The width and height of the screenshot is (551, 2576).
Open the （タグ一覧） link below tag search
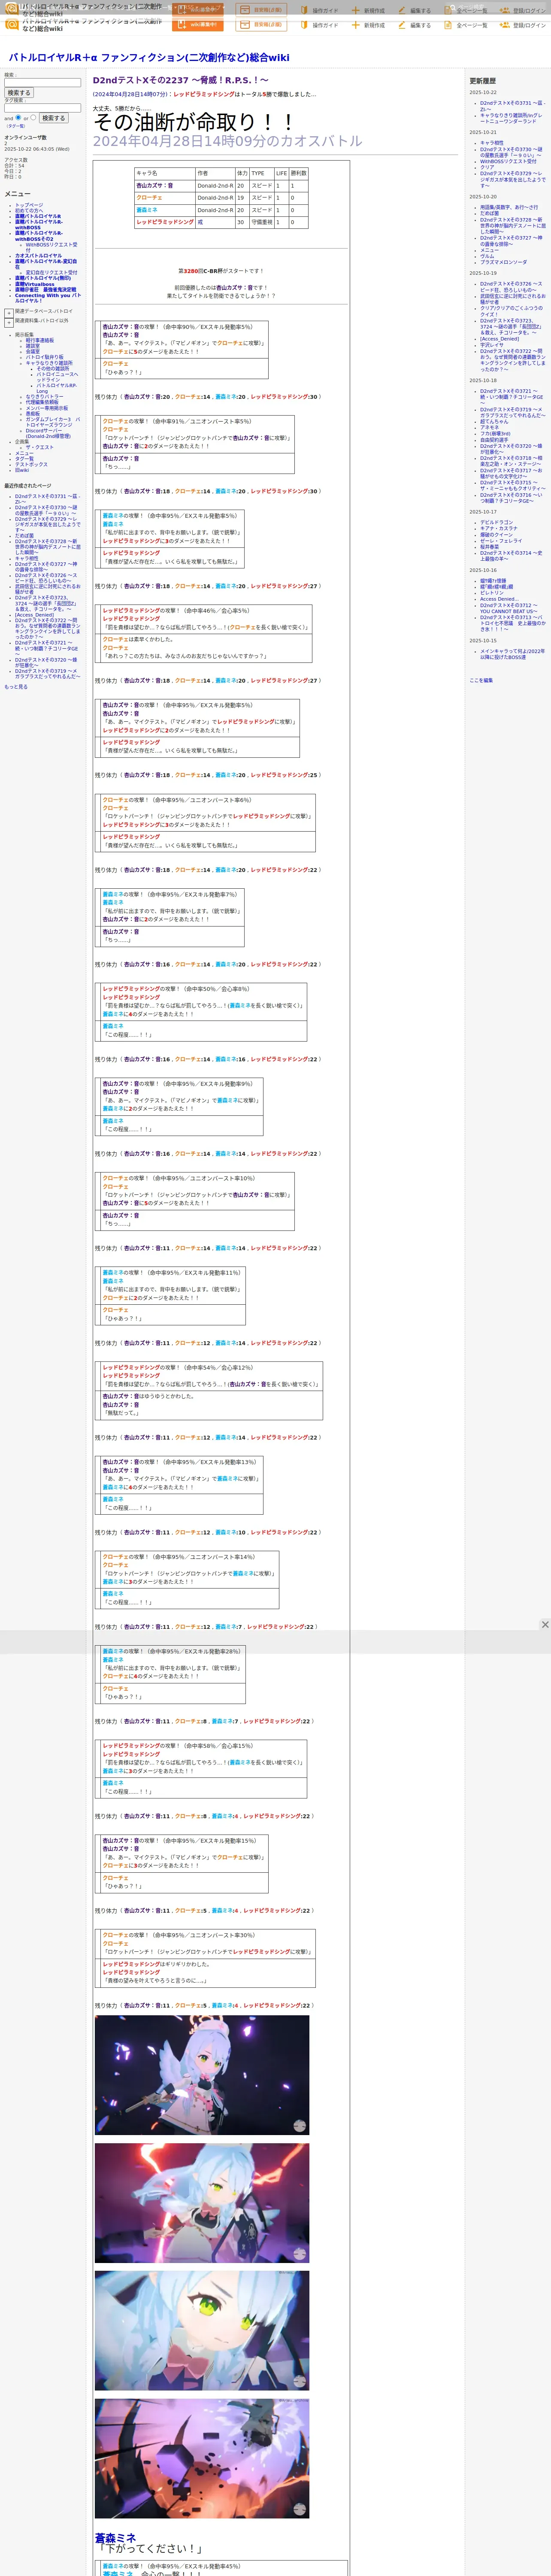pos(15,126)
